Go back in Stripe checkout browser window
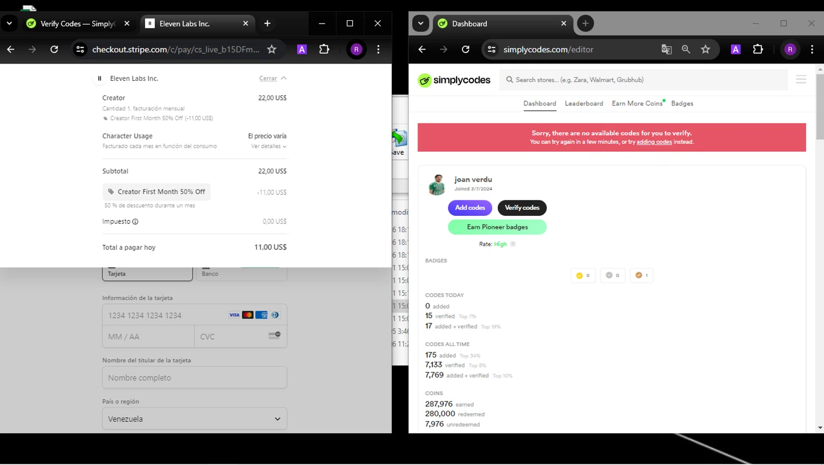This screenshot has height=465, width=824. pyautogui.click(x=10, y=49)
